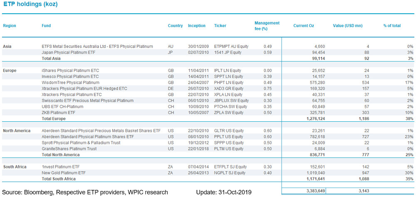
Task: Select ticker 'IPLT LN Equity'
Action: click(228, 71)
